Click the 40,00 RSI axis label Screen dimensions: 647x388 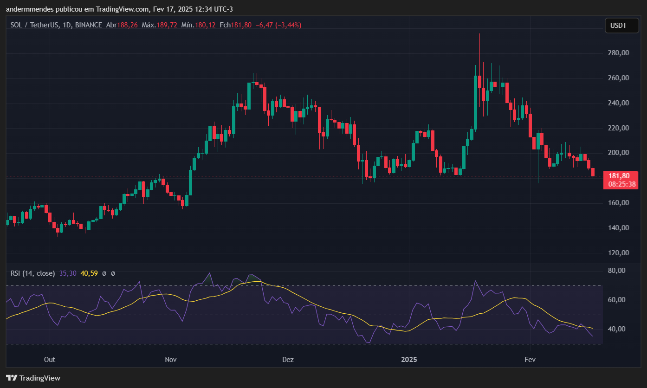pyautogui.click(x=616, y=329)
